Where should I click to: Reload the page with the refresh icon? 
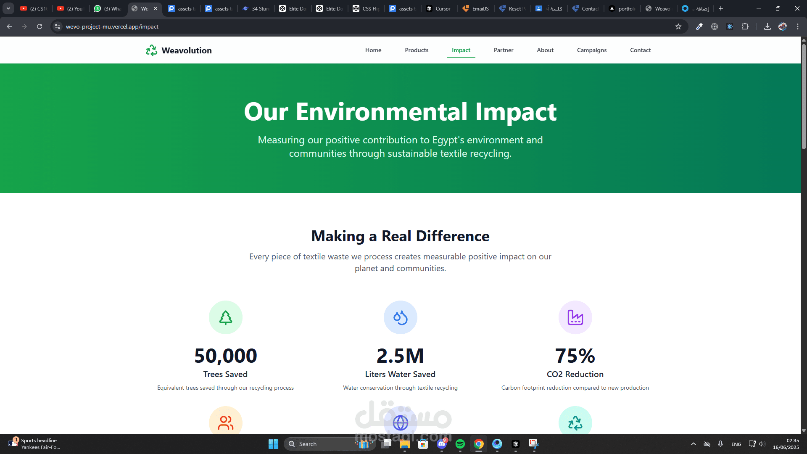(40, 26)
